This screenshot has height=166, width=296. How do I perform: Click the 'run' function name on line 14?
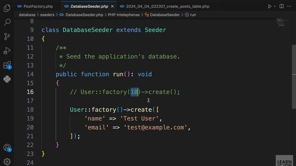(118, 74)
